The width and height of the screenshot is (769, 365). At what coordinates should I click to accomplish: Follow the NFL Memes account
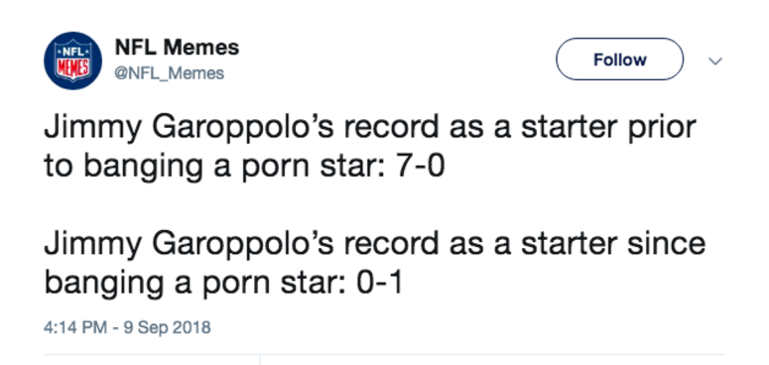[x=619, y=60]
